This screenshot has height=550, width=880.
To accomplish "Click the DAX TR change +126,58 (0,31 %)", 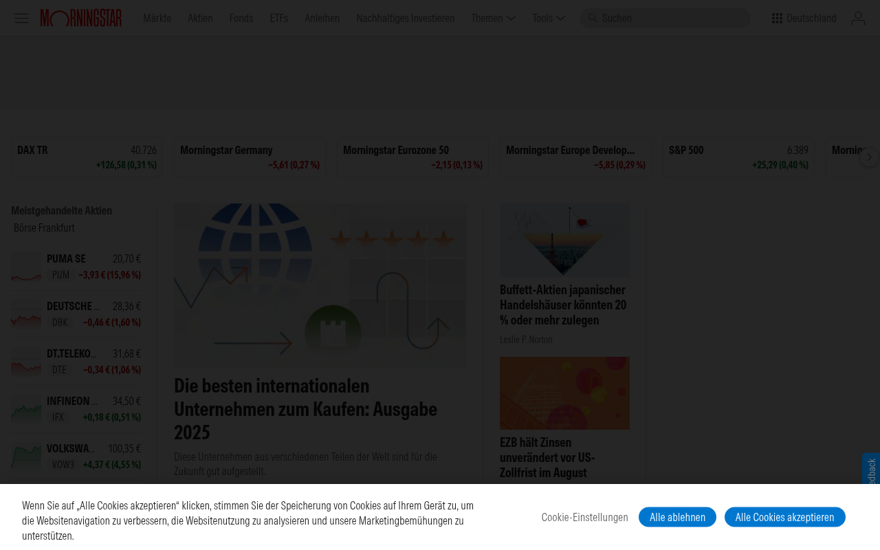I will [126, 165].
